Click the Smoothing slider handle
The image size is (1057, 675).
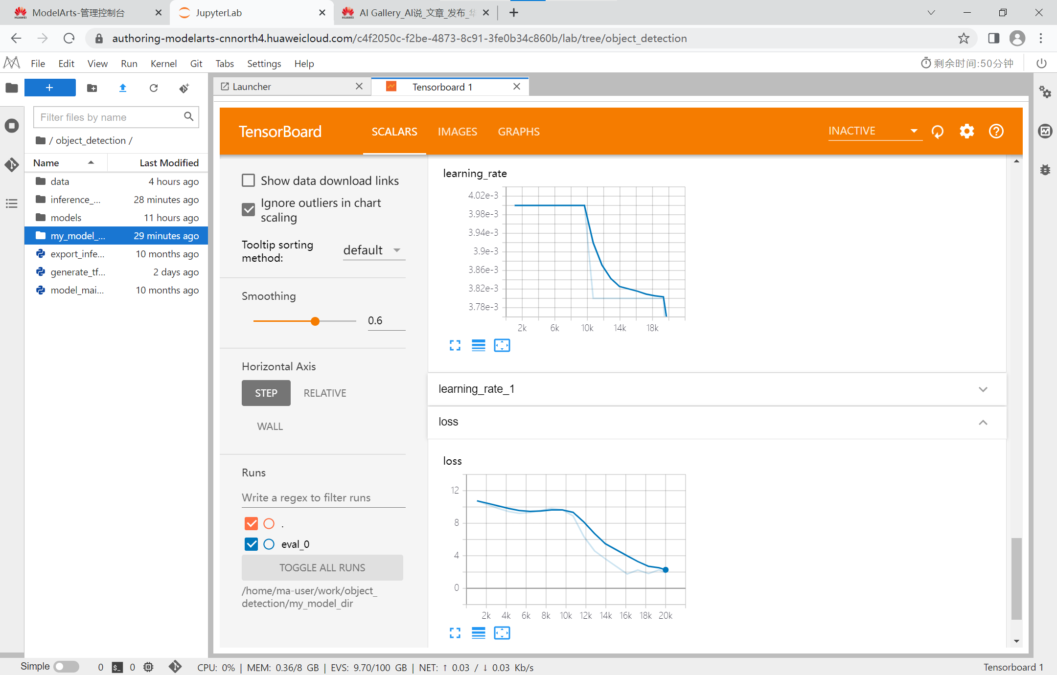tap(315, 321)
